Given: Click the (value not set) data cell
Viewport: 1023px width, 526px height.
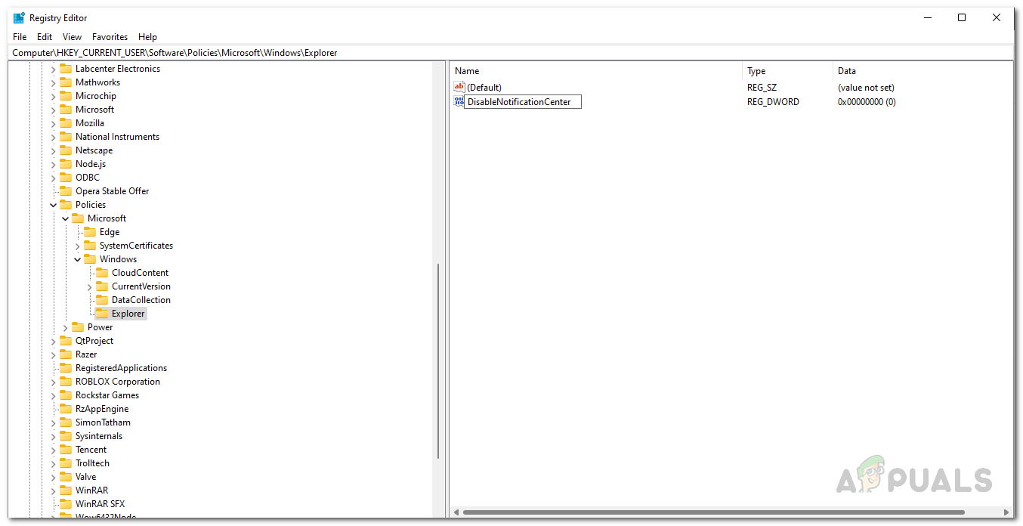Looking at the screenshot, I should click(x=866, y=88).
